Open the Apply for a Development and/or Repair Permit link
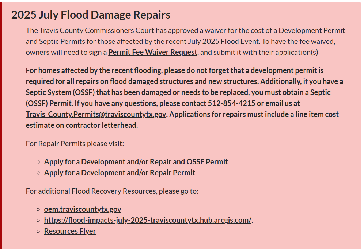 120,173
